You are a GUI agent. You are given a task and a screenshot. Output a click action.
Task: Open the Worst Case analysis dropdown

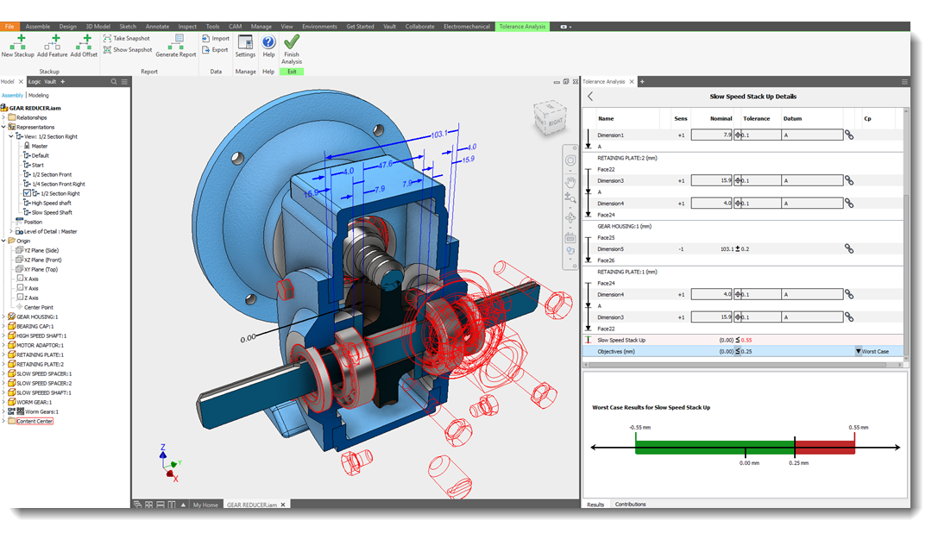[859, 351]
